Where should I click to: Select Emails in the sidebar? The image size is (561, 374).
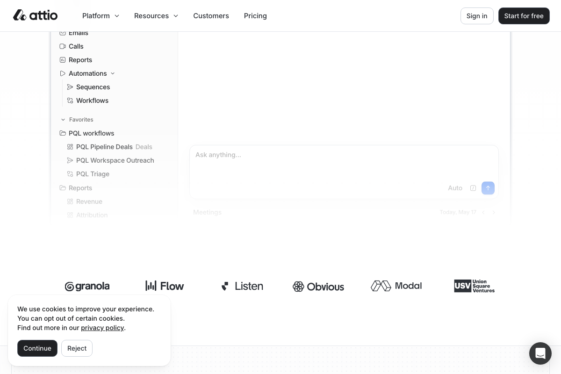point(79,33)
